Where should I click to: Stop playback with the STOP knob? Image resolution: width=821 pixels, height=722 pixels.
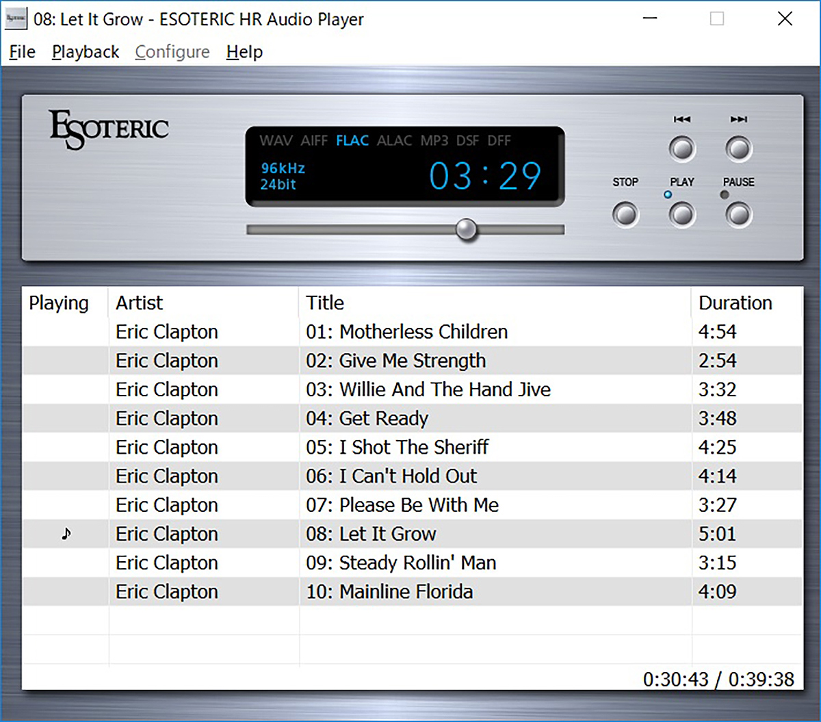pos(625,215)
